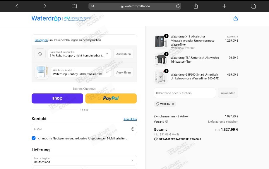Click the gift icon beside Rabattwert
Viewport: 269px width, 169px height.
(x=40, y=54)
